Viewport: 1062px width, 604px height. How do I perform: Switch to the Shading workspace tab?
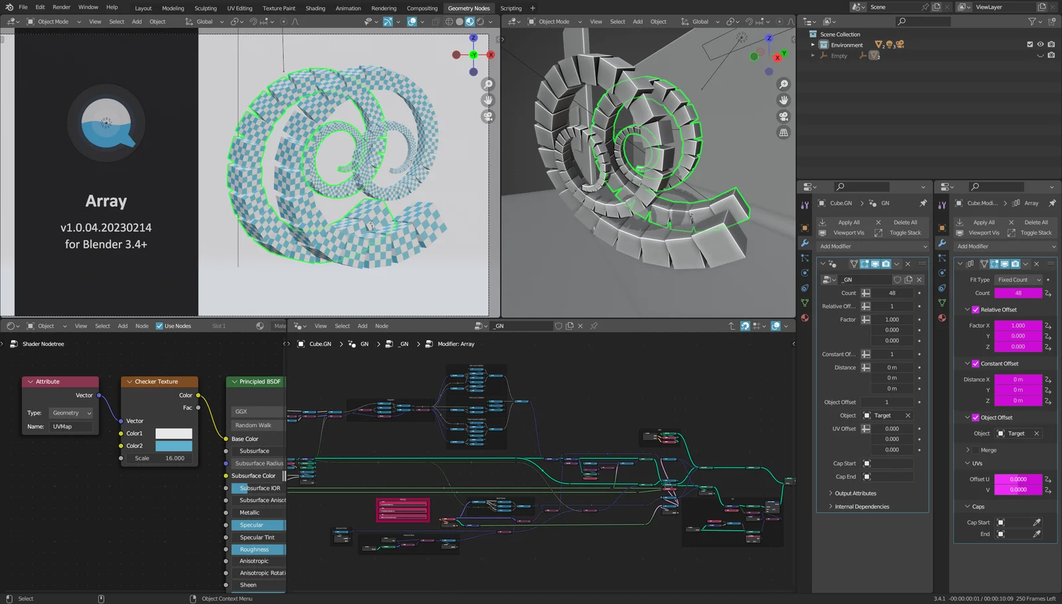(315, 8)
